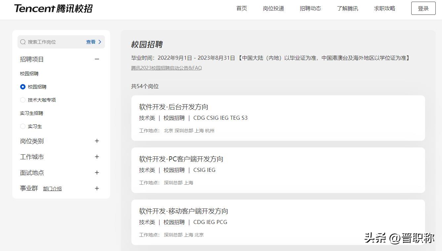Click the 部门介绍 link
442x251 pixels.
(52, 189)
